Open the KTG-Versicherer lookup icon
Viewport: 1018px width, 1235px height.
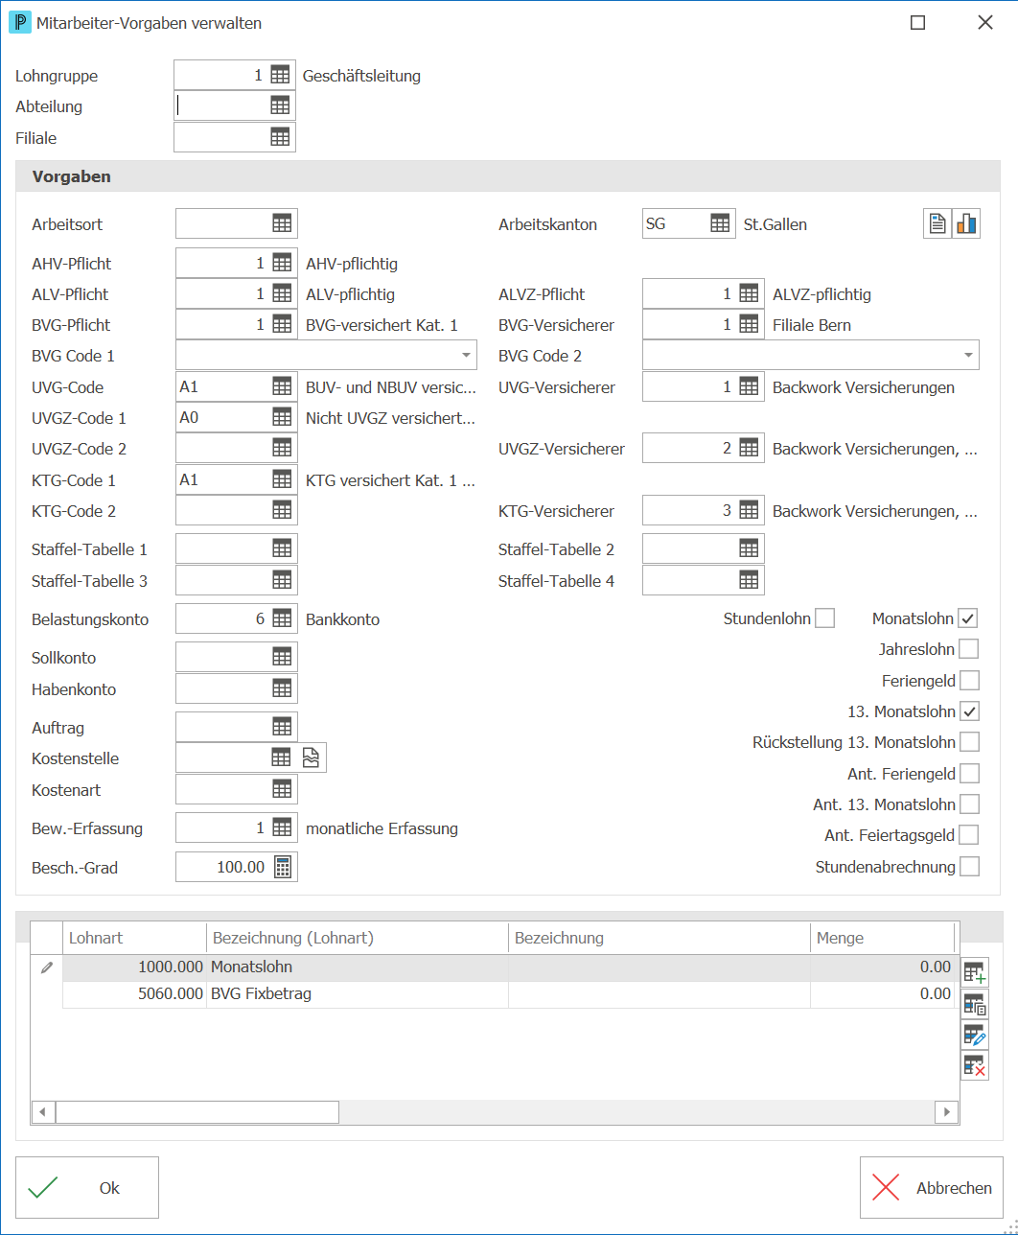click(x=749, y=510)
